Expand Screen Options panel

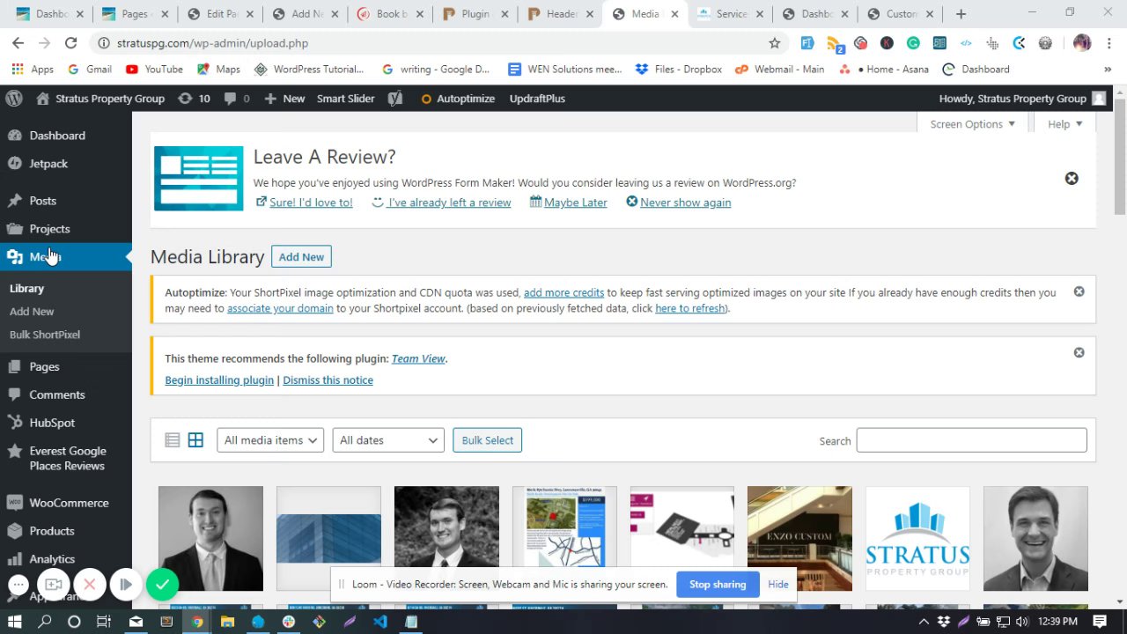pos(972,124)
